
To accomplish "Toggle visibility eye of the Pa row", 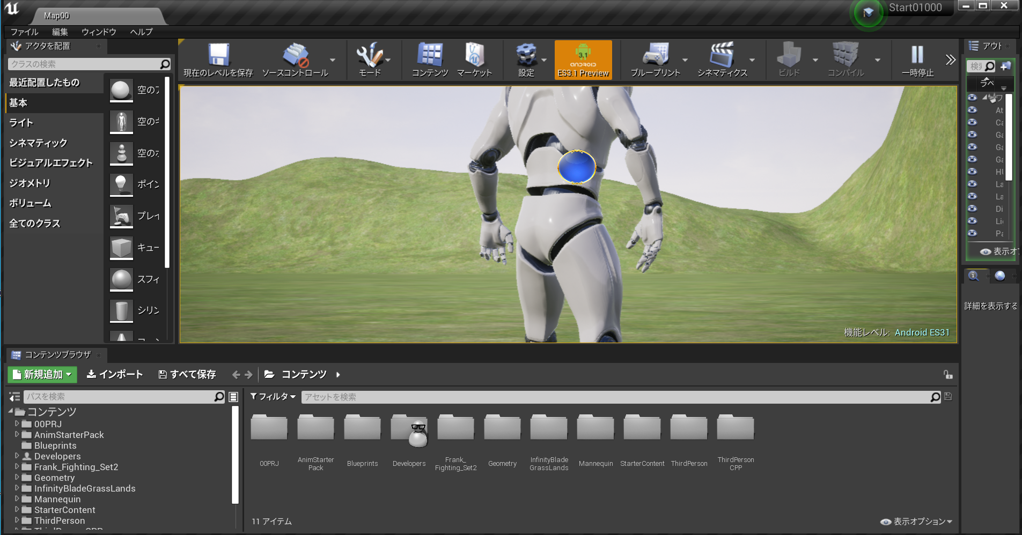I will tap(972, 233).
